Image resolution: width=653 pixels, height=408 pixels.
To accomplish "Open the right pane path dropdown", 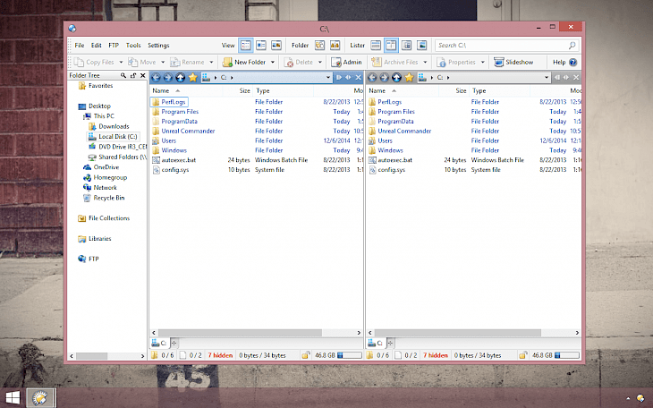I will pos(547,77).
